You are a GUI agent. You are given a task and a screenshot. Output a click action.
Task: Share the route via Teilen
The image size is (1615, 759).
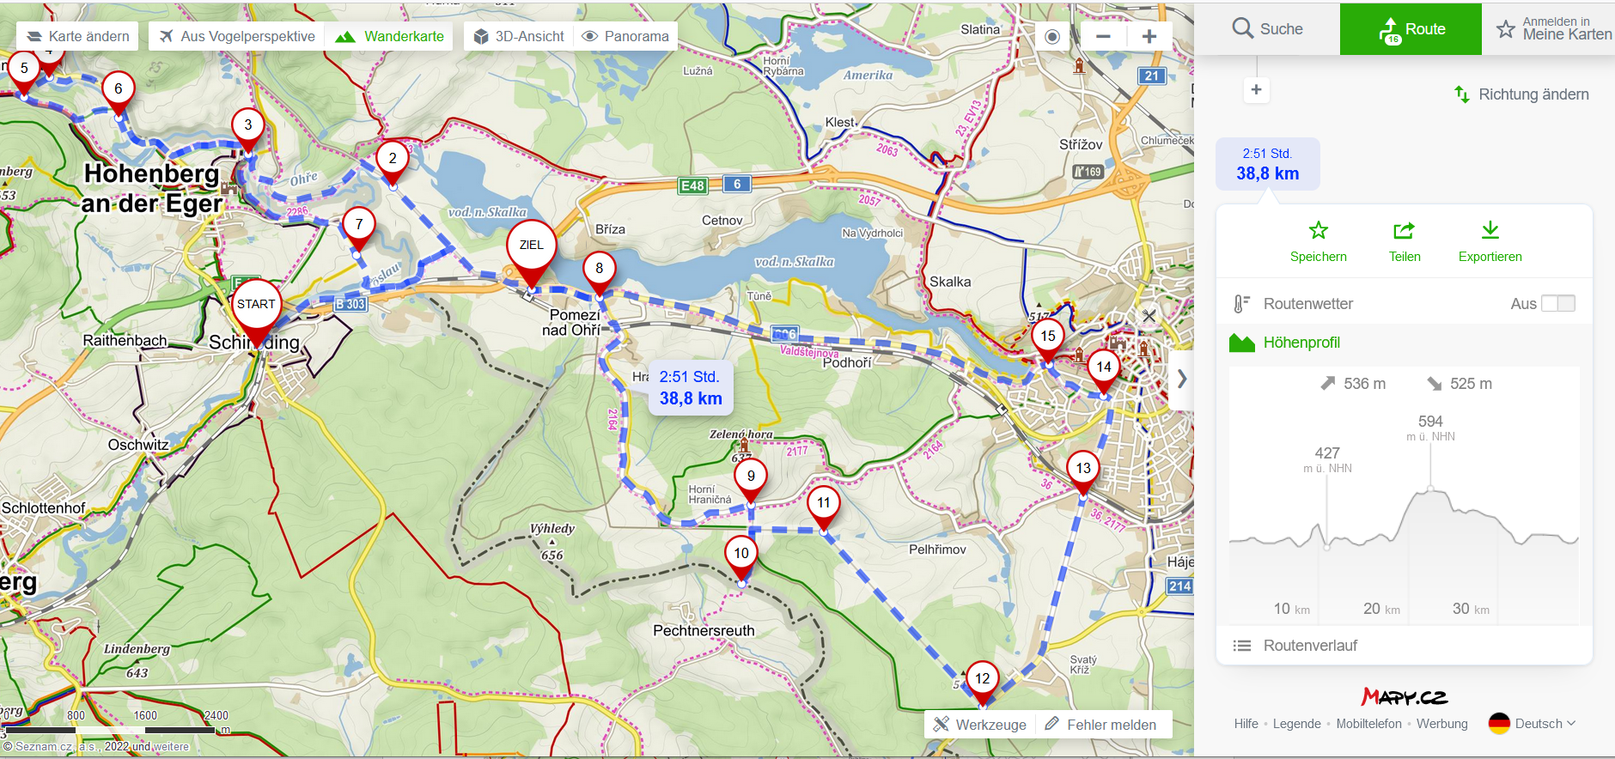click(x=1404, y=241)
